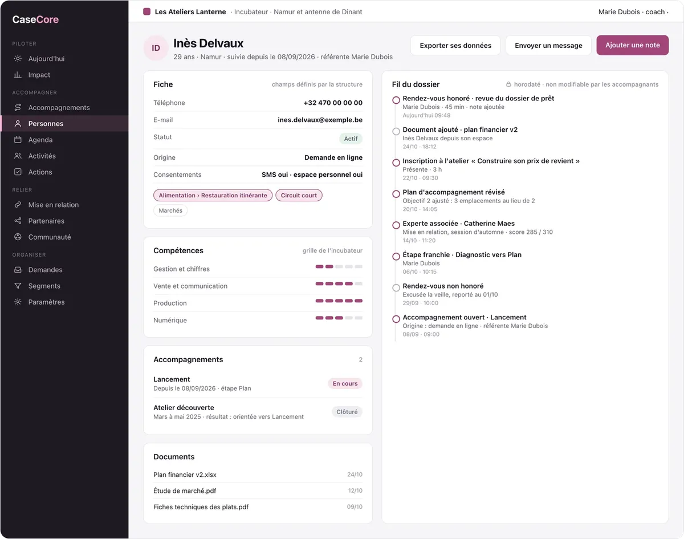
Task: Click the Segments filter funnel icon
Action: tap(18, 286)
